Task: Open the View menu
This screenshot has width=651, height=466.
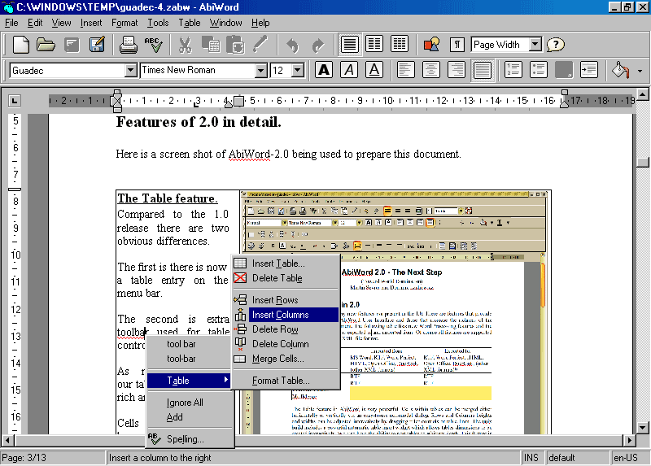Action: [x=61, y=23]
